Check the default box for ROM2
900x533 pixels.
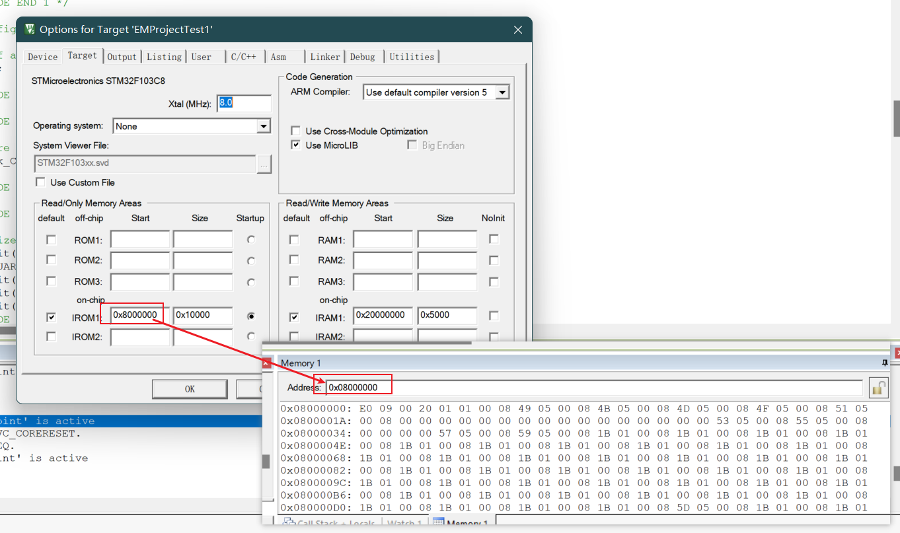click(51, 260)
